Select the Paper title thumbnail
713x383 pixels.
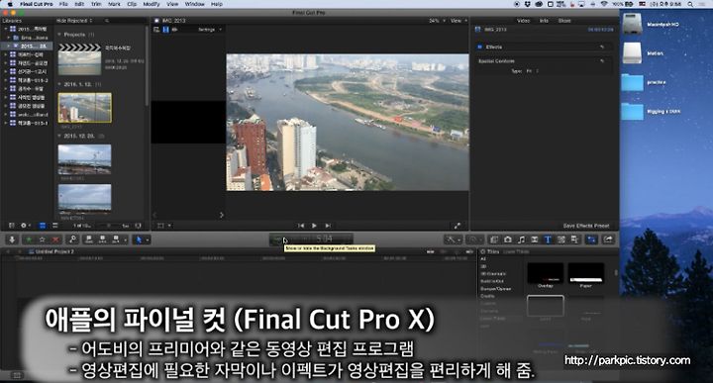tap(585, 273)
